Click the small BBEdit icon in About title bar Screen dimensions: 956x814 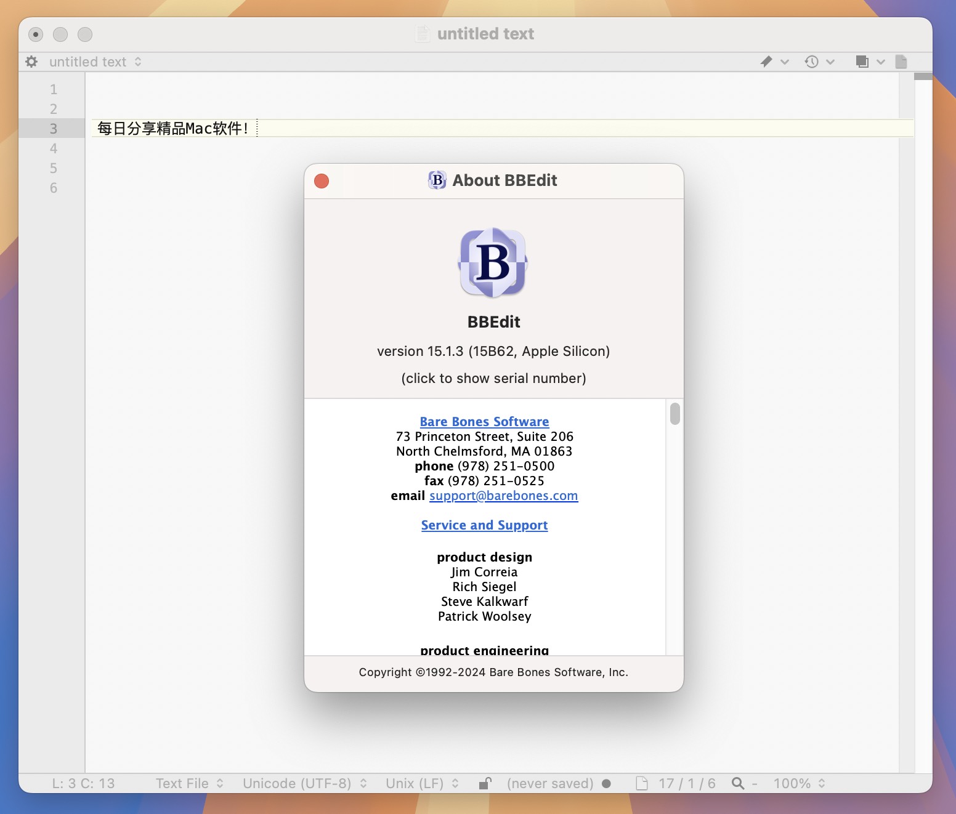coord(437,180)
